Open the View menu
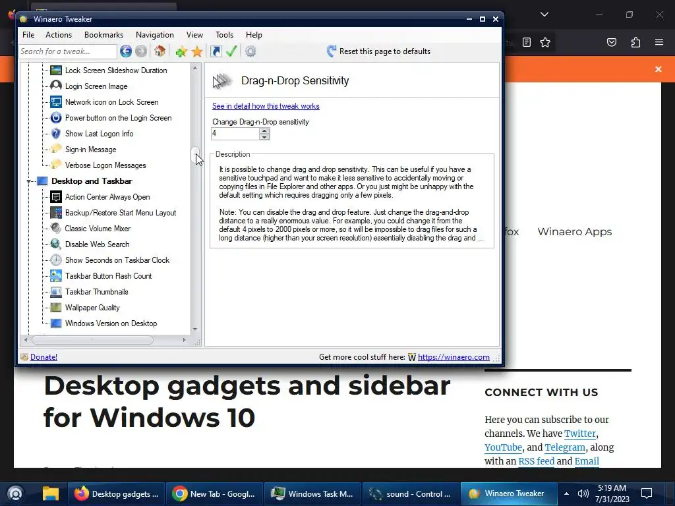The width and height of the screenshot is (675, 506). pos(194,35)
